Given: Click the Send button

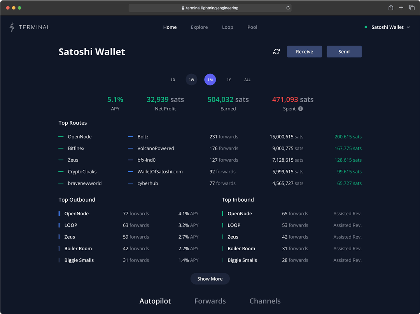Looking at the screenshot, I should [x=344, y=51].
